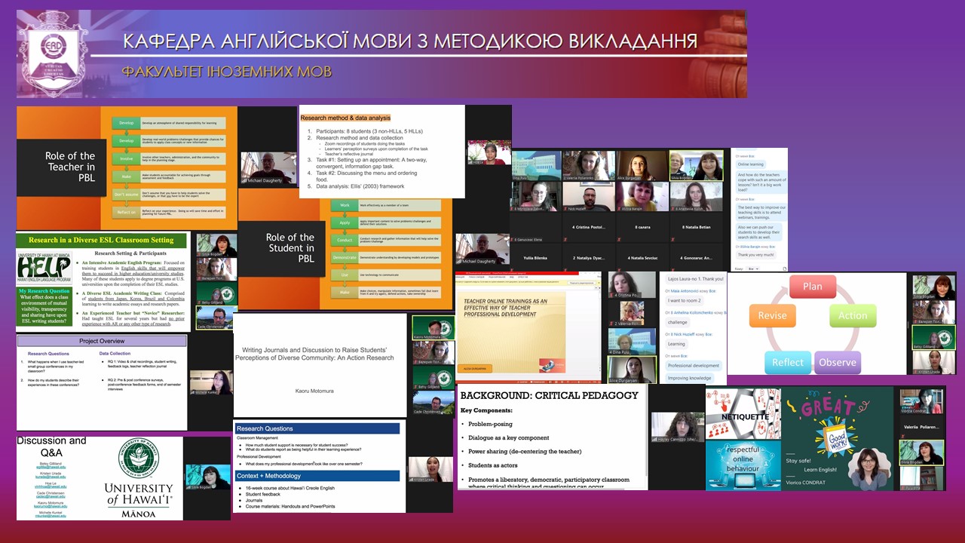Select '2 Nataliya Dyac...' participant tile
Screen dimensions: 965x543
[x=590, y=257]
